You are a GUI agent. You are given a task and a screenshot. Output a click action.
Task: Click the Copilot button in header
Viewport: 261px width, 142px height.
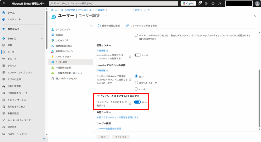coord(188,4)
